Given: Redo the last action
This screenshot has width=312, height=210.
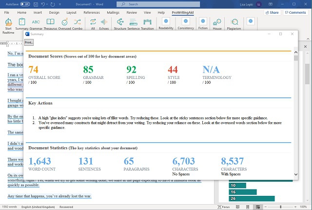Looking at the screenshot, I should [x=53, y=4].
